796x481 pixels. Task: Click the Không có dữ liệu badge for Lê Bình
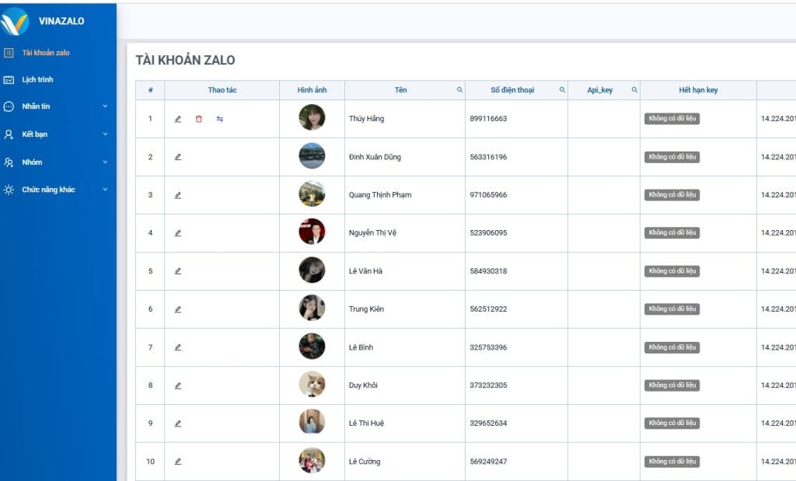coord(672,347)
